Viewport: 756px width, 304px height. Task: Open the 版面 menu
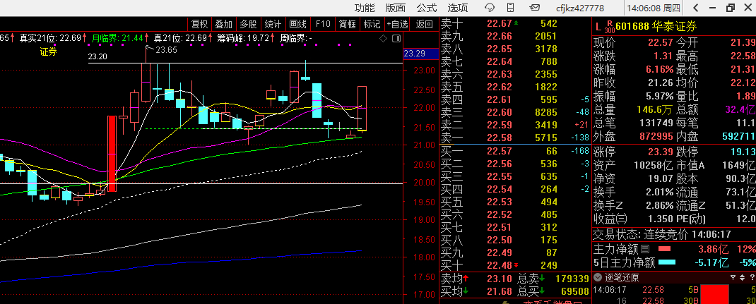(396, 8)
